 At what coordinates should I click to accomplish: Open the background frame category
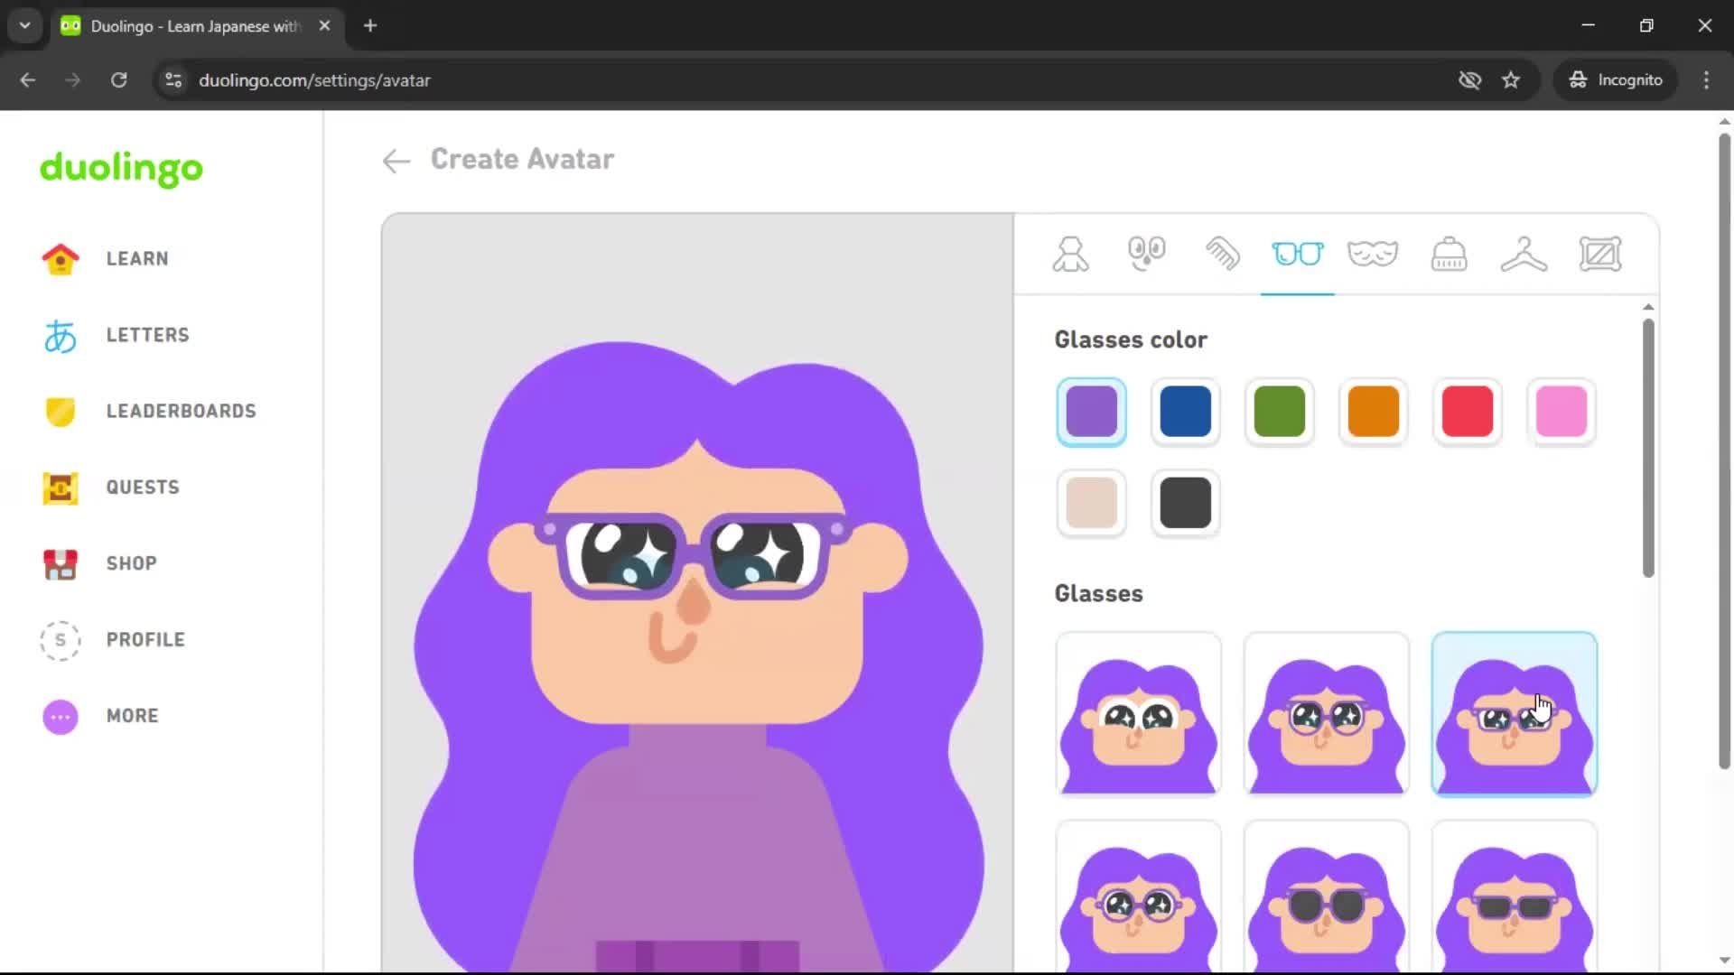(1601, 254)
